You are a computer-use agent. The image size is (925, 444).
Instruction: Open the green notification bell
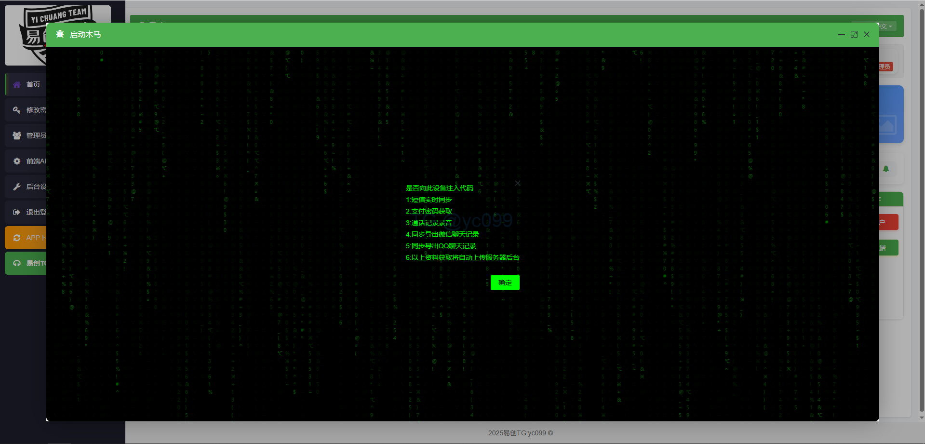(886, 169)
